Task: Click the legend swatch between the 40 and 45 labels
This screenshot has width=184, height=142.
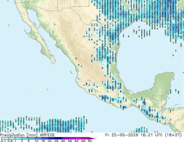Action: pyautogui.click(x=79, y=138)
